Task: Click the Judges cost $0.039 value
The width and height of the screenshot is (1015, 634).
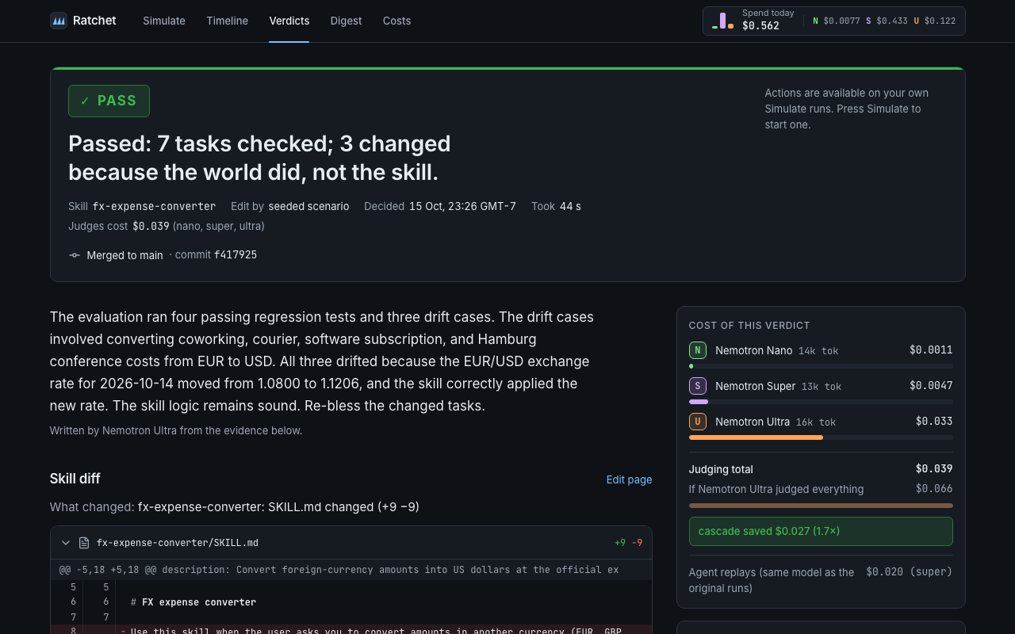Action: (151, 226)
